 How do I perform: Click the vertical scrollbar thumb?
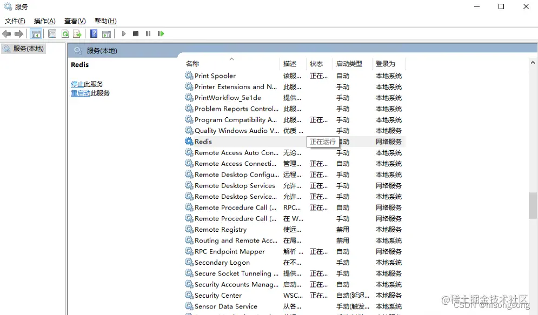point(533,205)
